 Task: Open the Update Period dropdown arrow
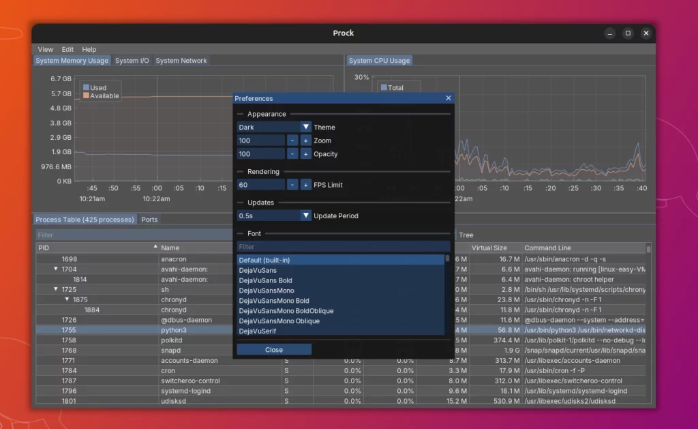(305, 216)
